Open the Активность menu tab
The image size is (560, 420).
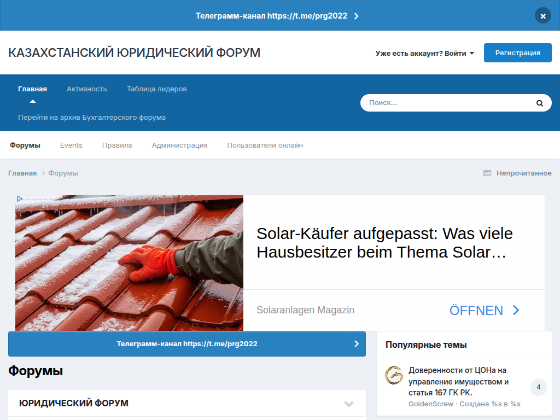[87, 89]
